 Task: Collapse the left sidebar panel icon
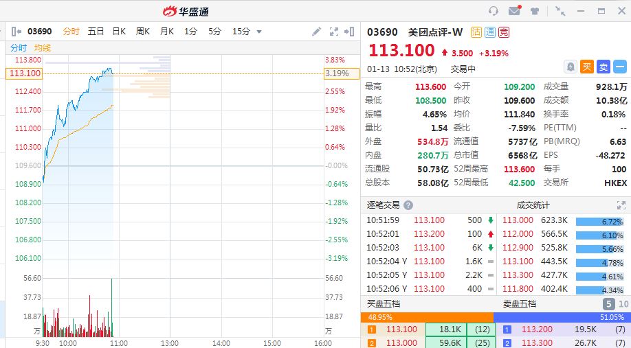coord(16,32)
